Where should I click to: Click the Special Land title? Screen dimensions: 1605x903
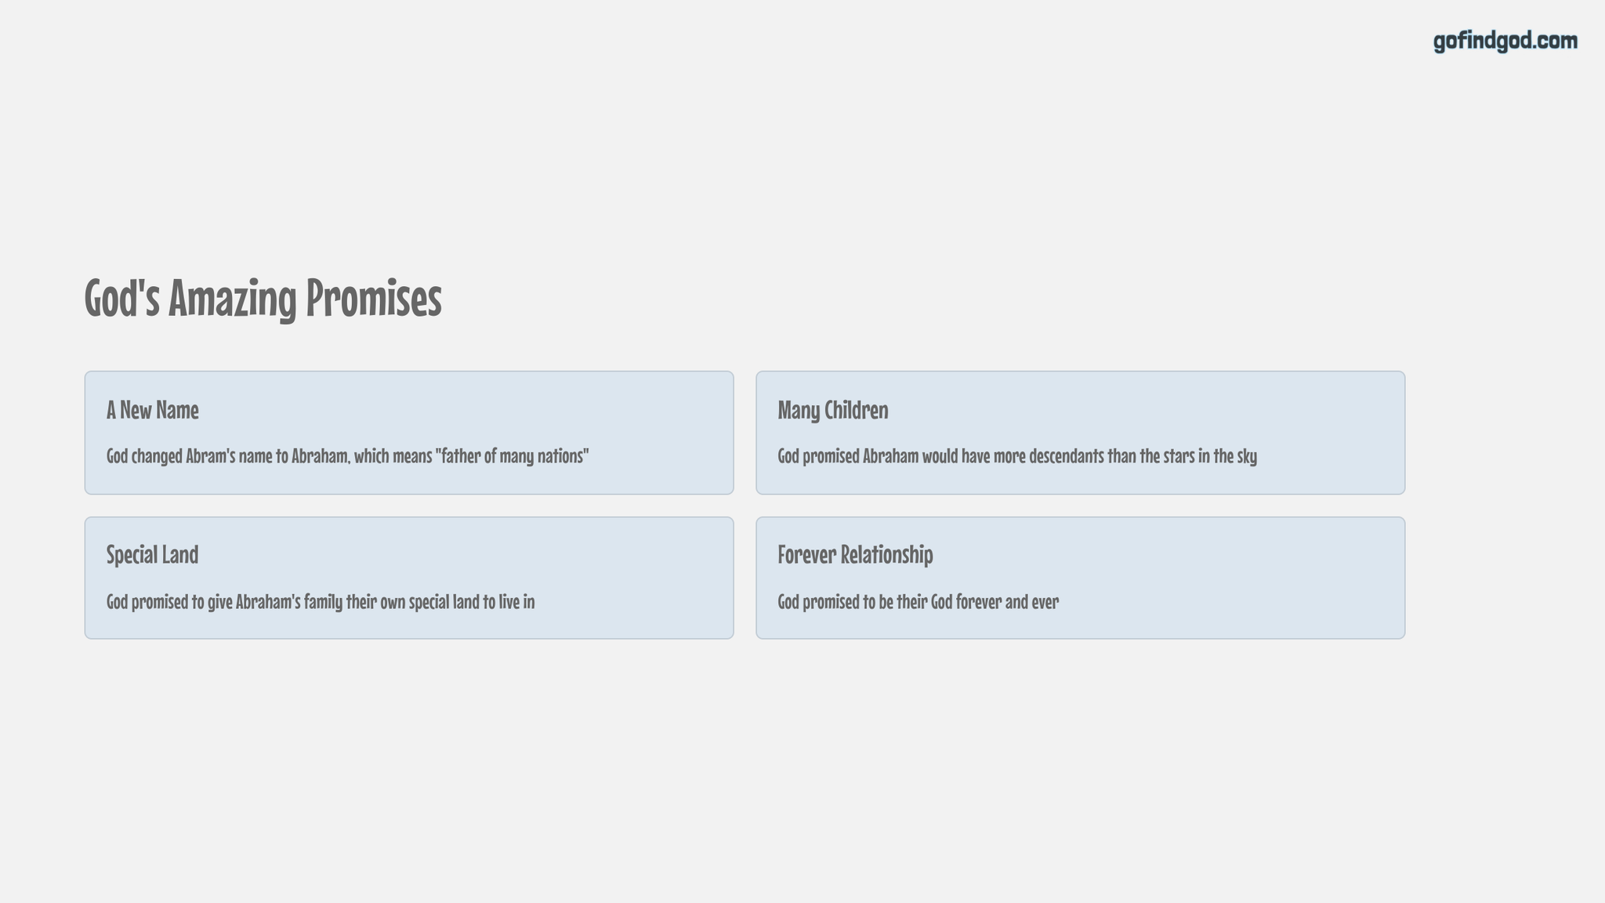[153, 555]
